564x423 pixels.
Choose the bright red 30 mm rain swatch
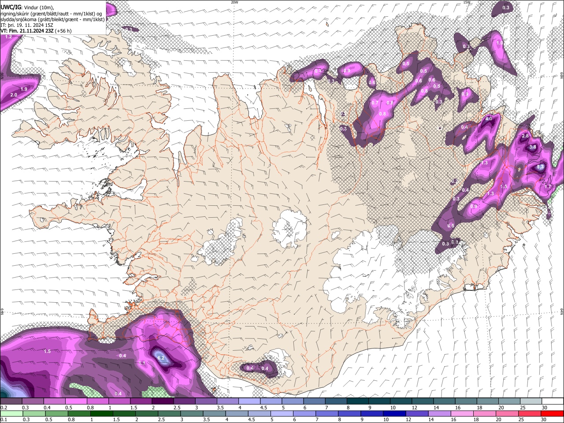pos(552,413)
